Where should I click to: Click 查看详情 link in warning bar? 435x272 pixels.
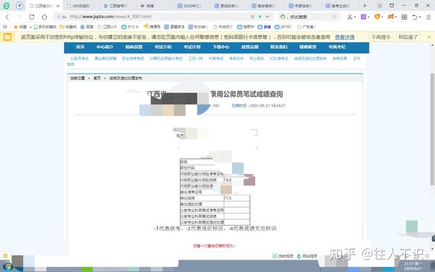pyautogui.click(x=344, y=37)
